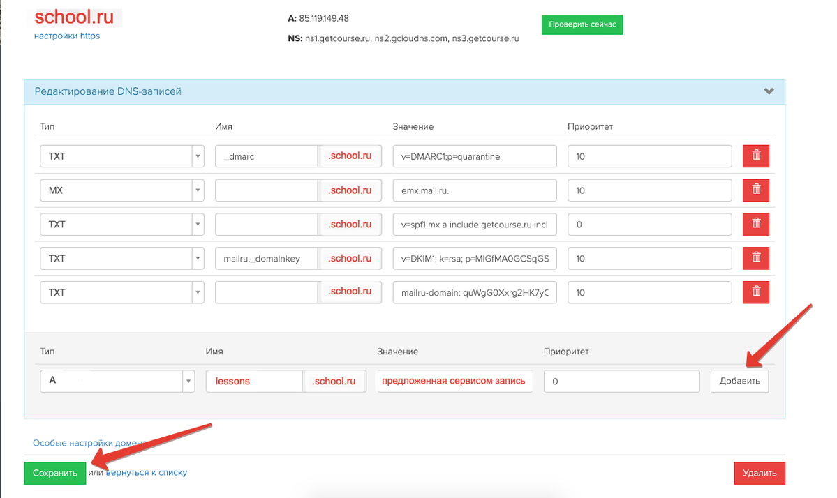Viewport: 837px width, 498px height.
Task: Collapse the DNS records editing panel chevron
Action: (x=769, y=91)
